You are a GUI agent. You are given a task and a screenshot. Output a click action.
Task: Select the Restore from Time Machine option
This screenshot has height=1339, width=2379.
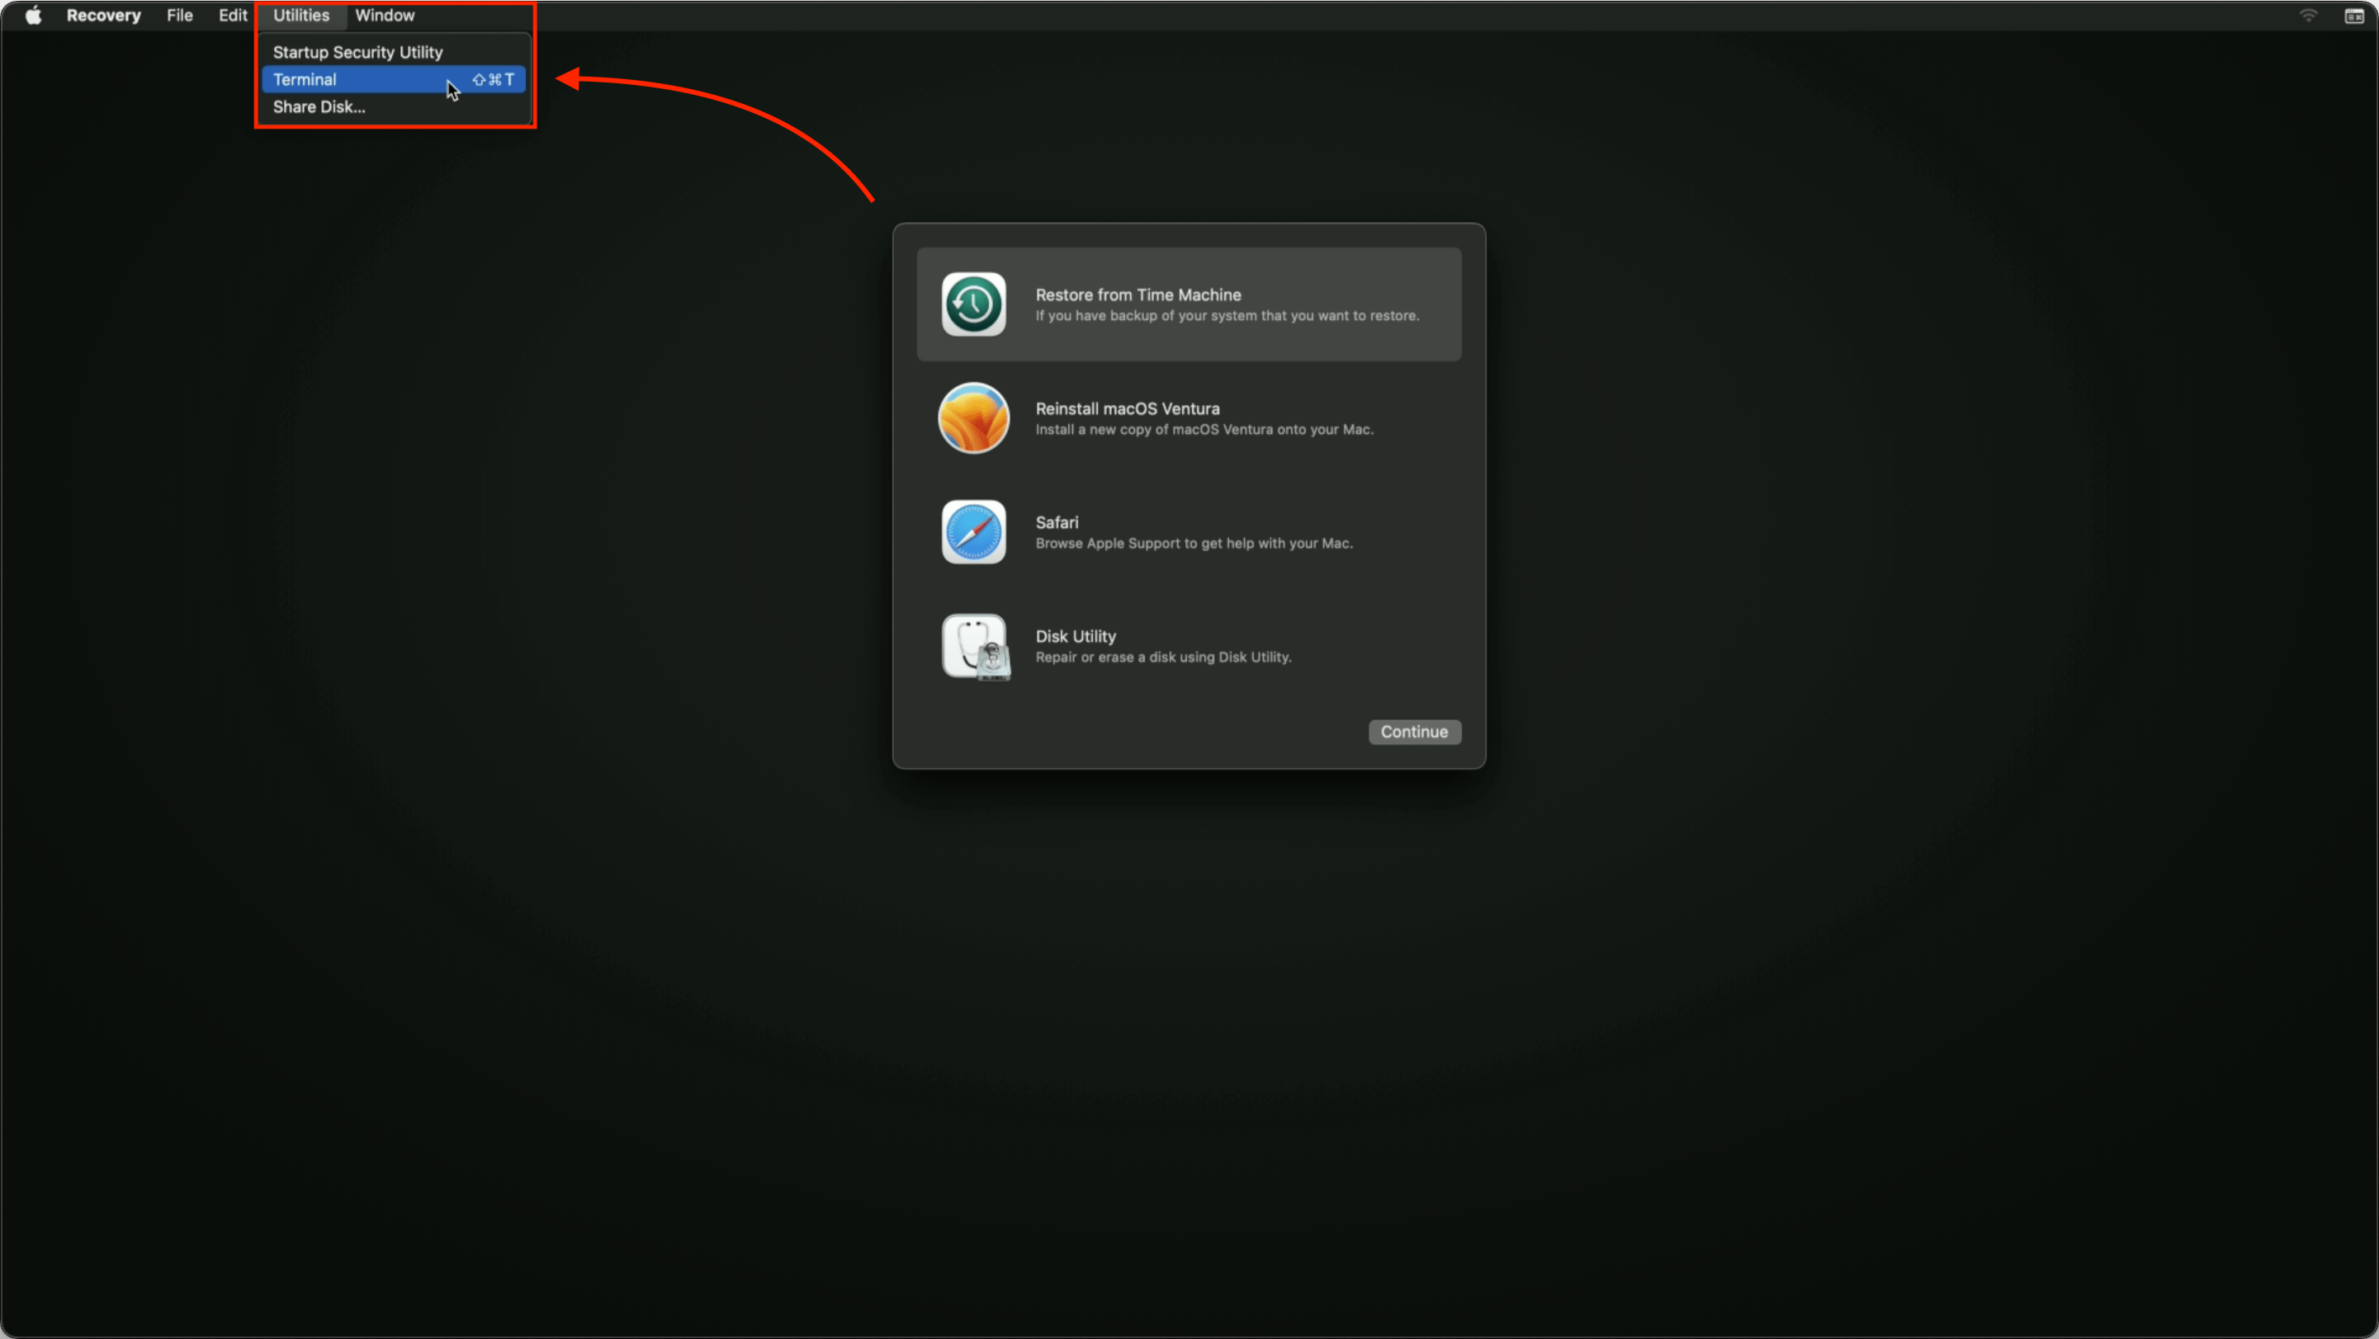point(1189,304)
